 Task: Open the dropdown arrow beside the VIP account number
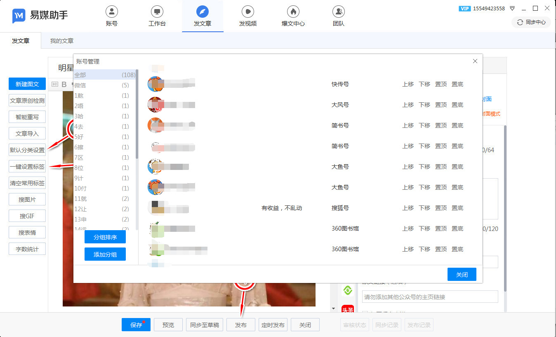pyautogui.click(x=512, y=8)
